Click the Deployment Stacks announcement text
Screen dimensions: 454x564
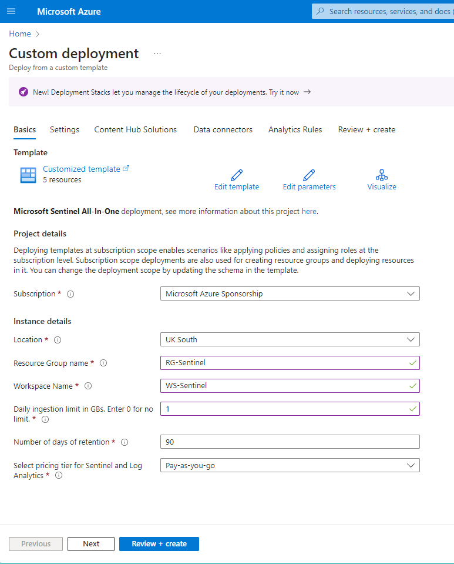[166, 92]
